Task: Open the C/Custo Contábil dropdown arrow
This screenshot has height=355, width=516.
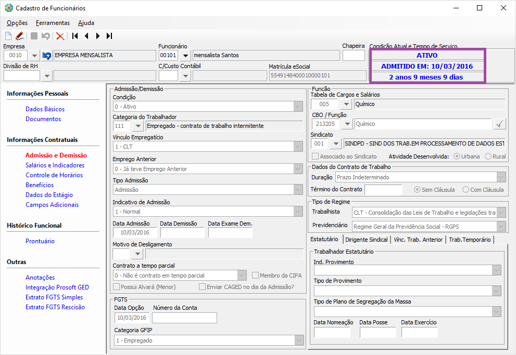Action: pos(185,76)
